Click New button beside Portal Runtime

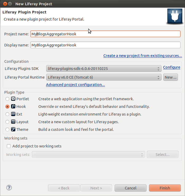[170, 77]
